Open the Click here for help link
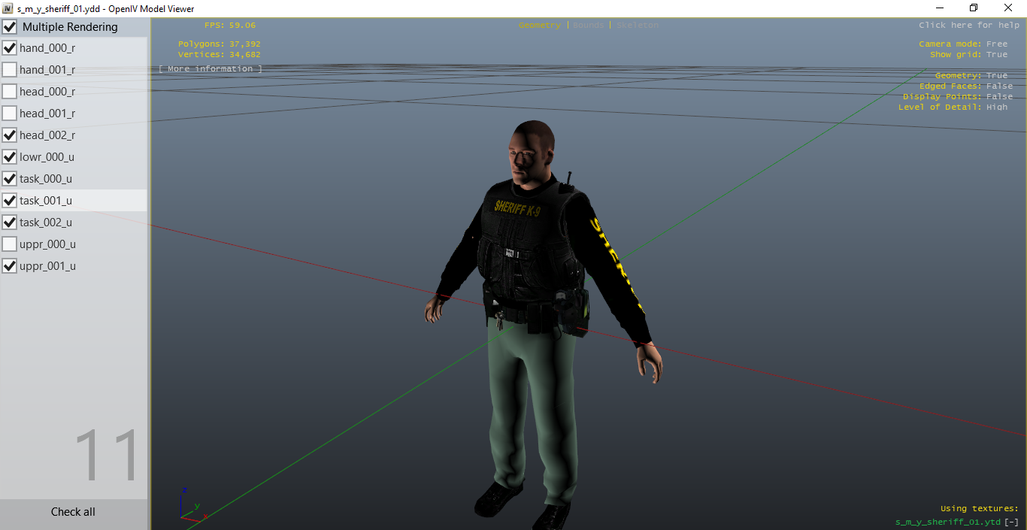1027x530 pixels. [968, 26]
